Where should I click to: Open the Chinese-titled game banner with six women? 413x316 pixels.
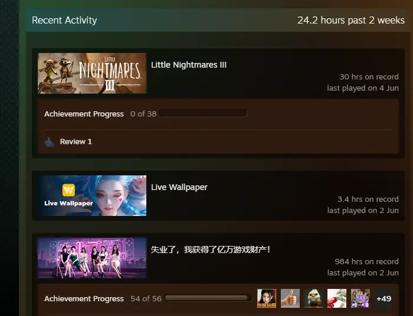click(92, 258)
